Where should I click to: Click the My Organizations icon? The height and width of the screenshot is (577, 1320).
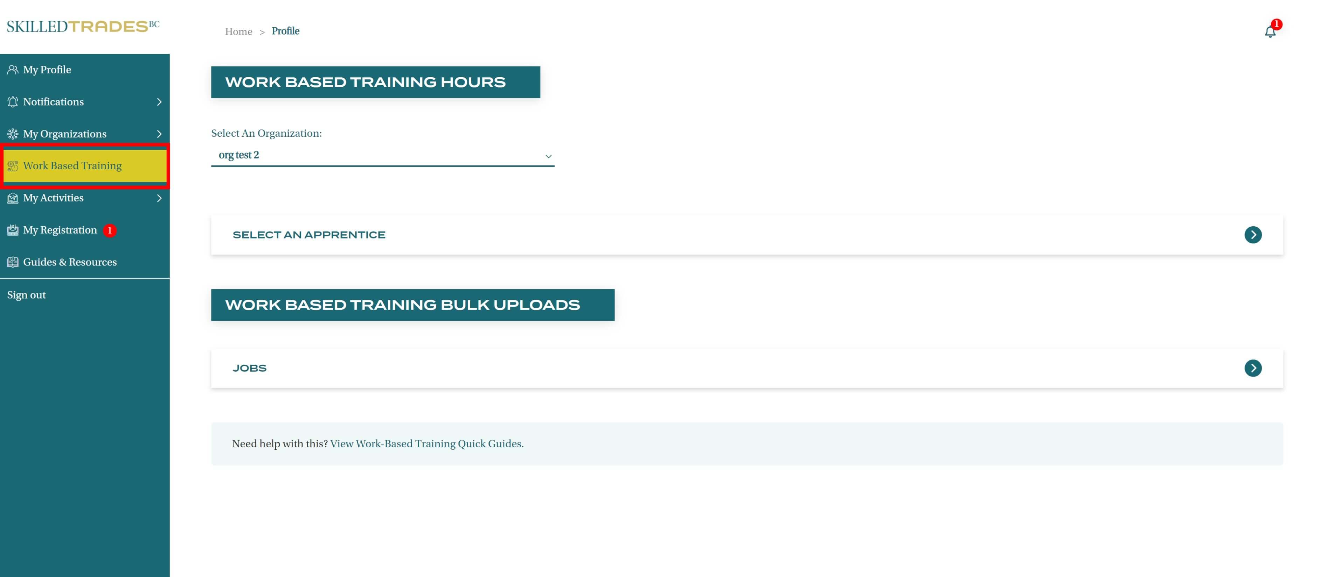click(13, 134)
